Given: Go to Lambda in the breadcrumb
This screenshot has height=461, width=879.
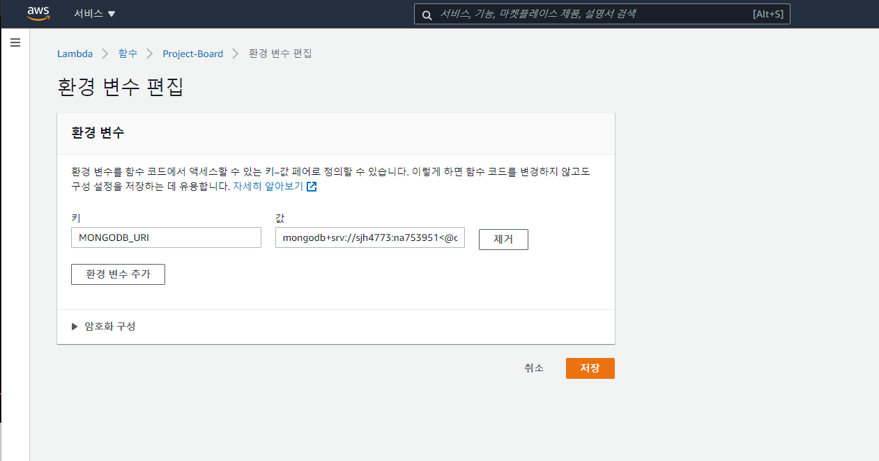Looking at the screenshot, I should click(x=75, y=54).
